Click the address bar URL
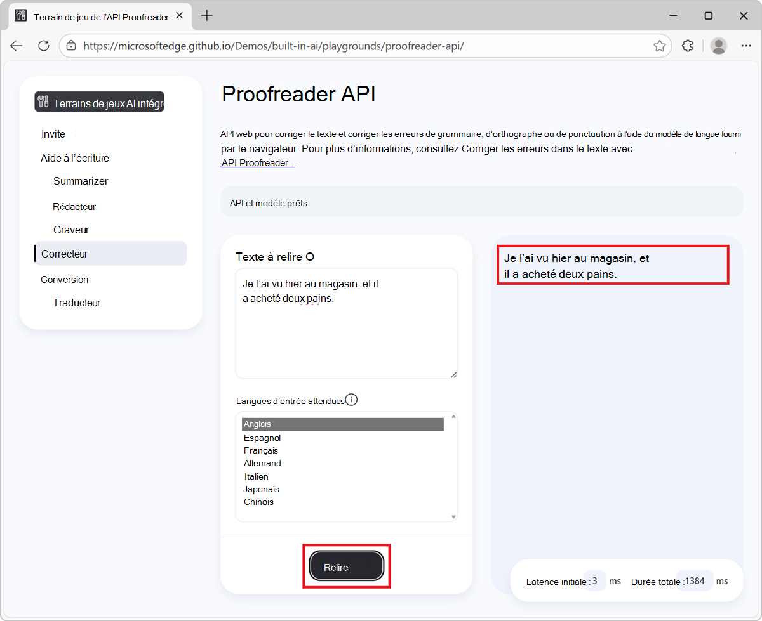The image size is (762, 621). [x=273, y=46]
